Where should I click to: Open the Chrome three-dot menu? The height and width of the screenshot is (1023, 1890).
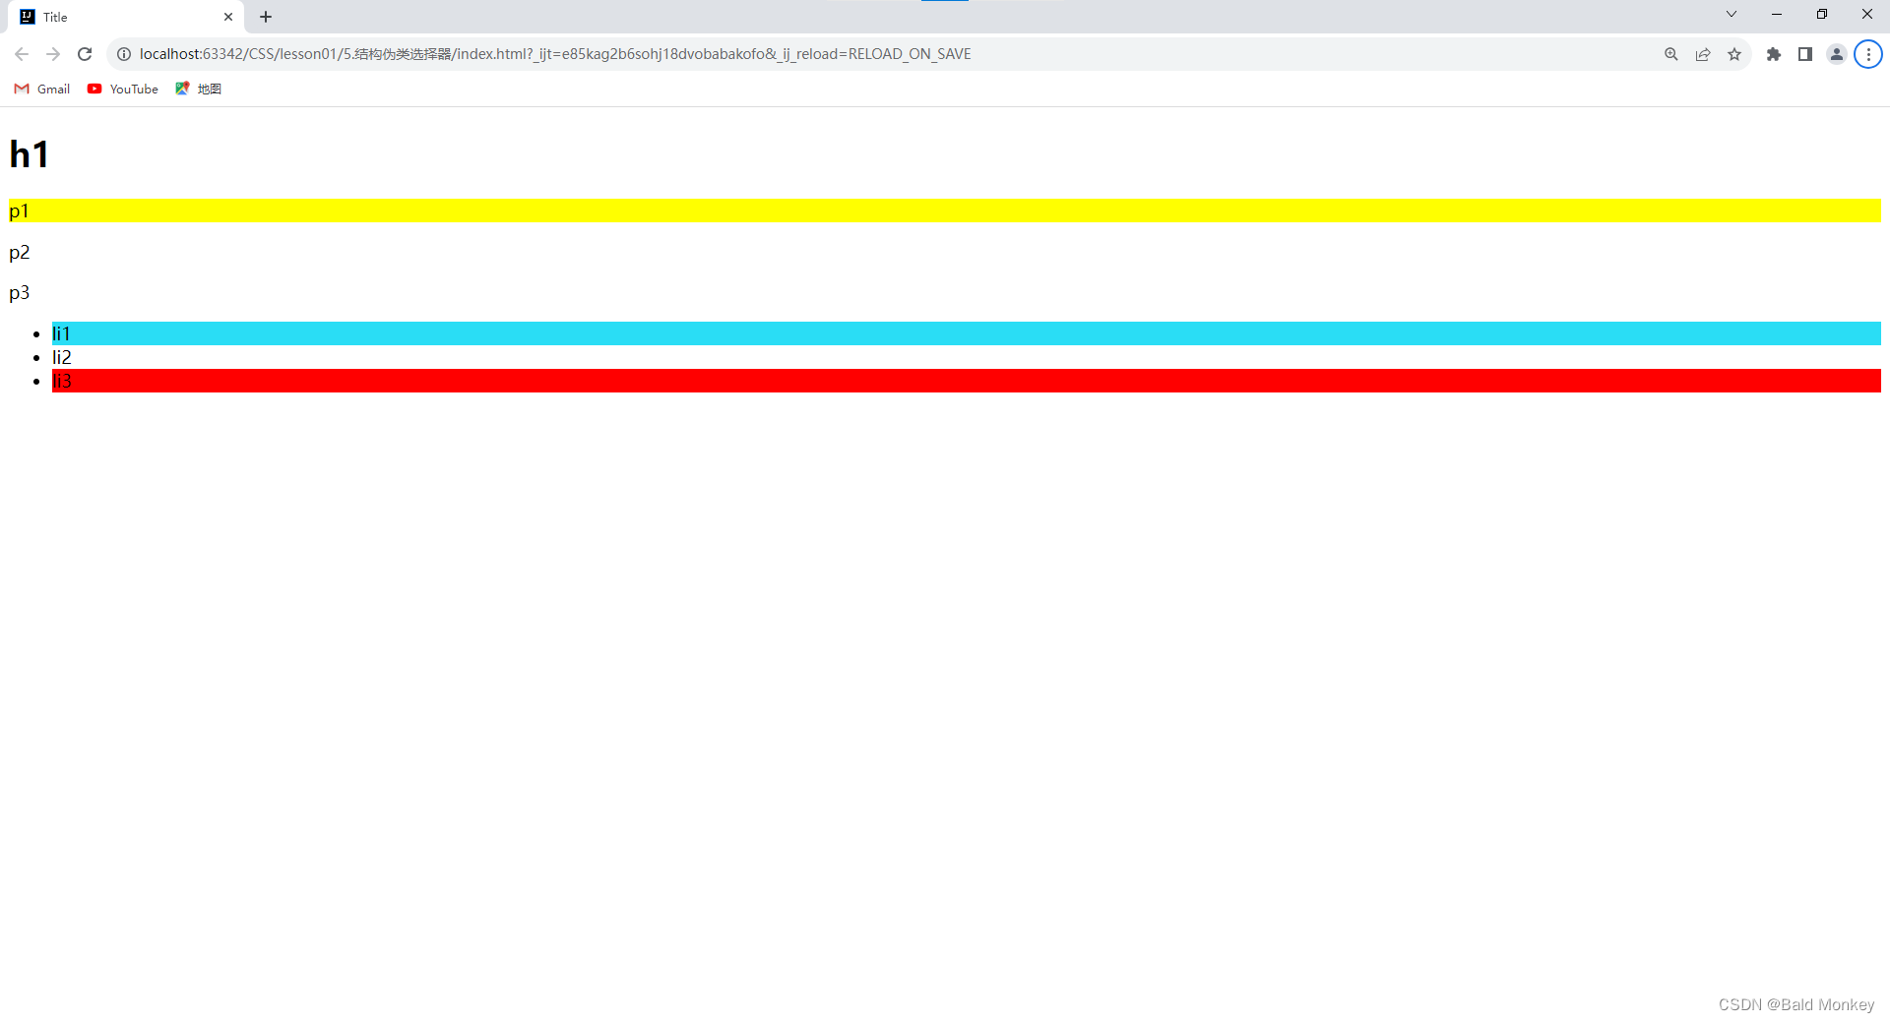click(1868, 54)
